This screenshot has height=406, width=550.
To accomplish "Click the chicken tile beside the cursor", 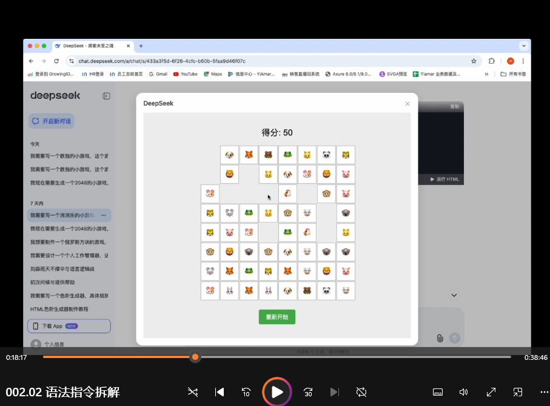I will coord(287,194).
